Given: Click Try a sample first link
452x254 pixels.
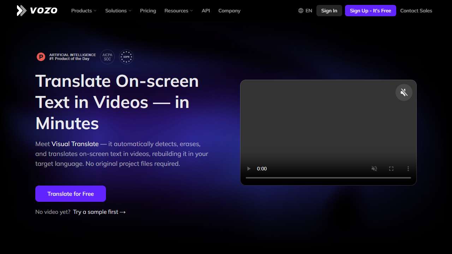Looking at the screenshot, I should [x=99, y=212].
